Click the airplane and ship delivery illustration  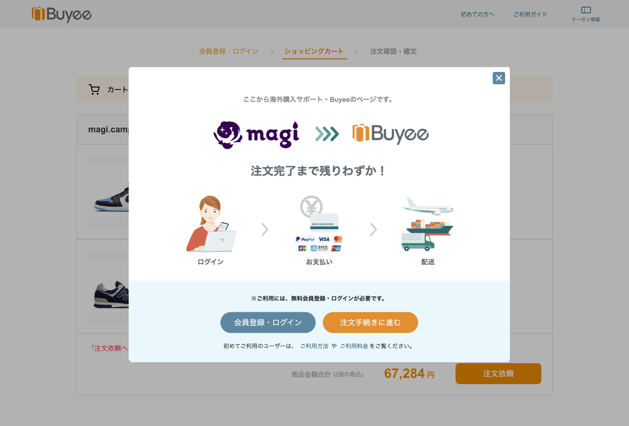427,224
